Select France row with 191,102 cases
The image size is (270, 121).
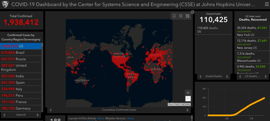21,102
